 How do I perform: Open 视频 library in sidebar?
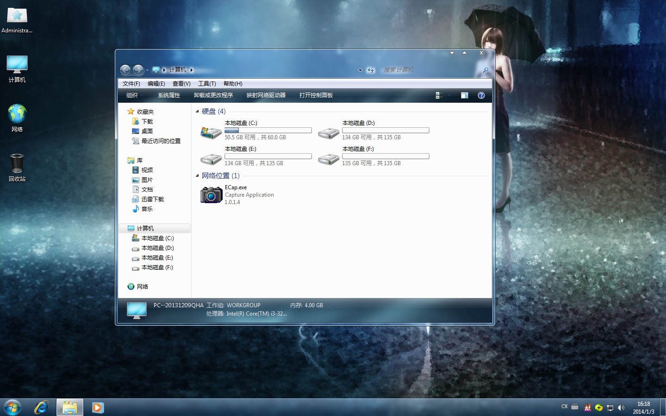(143, 170)
